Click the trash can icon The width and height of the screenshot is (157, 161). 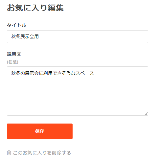pyautogui.click(x=9, y=153)
